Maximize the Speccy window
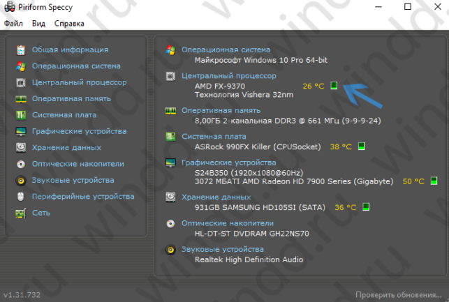The width and height of the screenshot is (449, 302). [408, 6]
